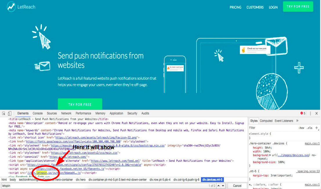Open the Application tab
321x189 pixels.
pyautogui.click(x=116, y=113)
